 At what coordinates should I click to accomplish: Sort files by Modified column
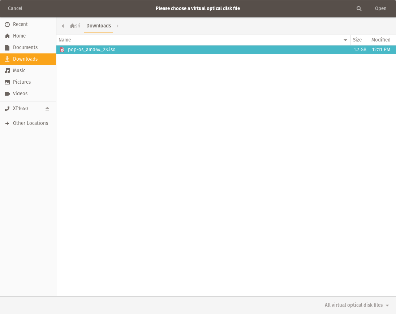click(381, 40)
